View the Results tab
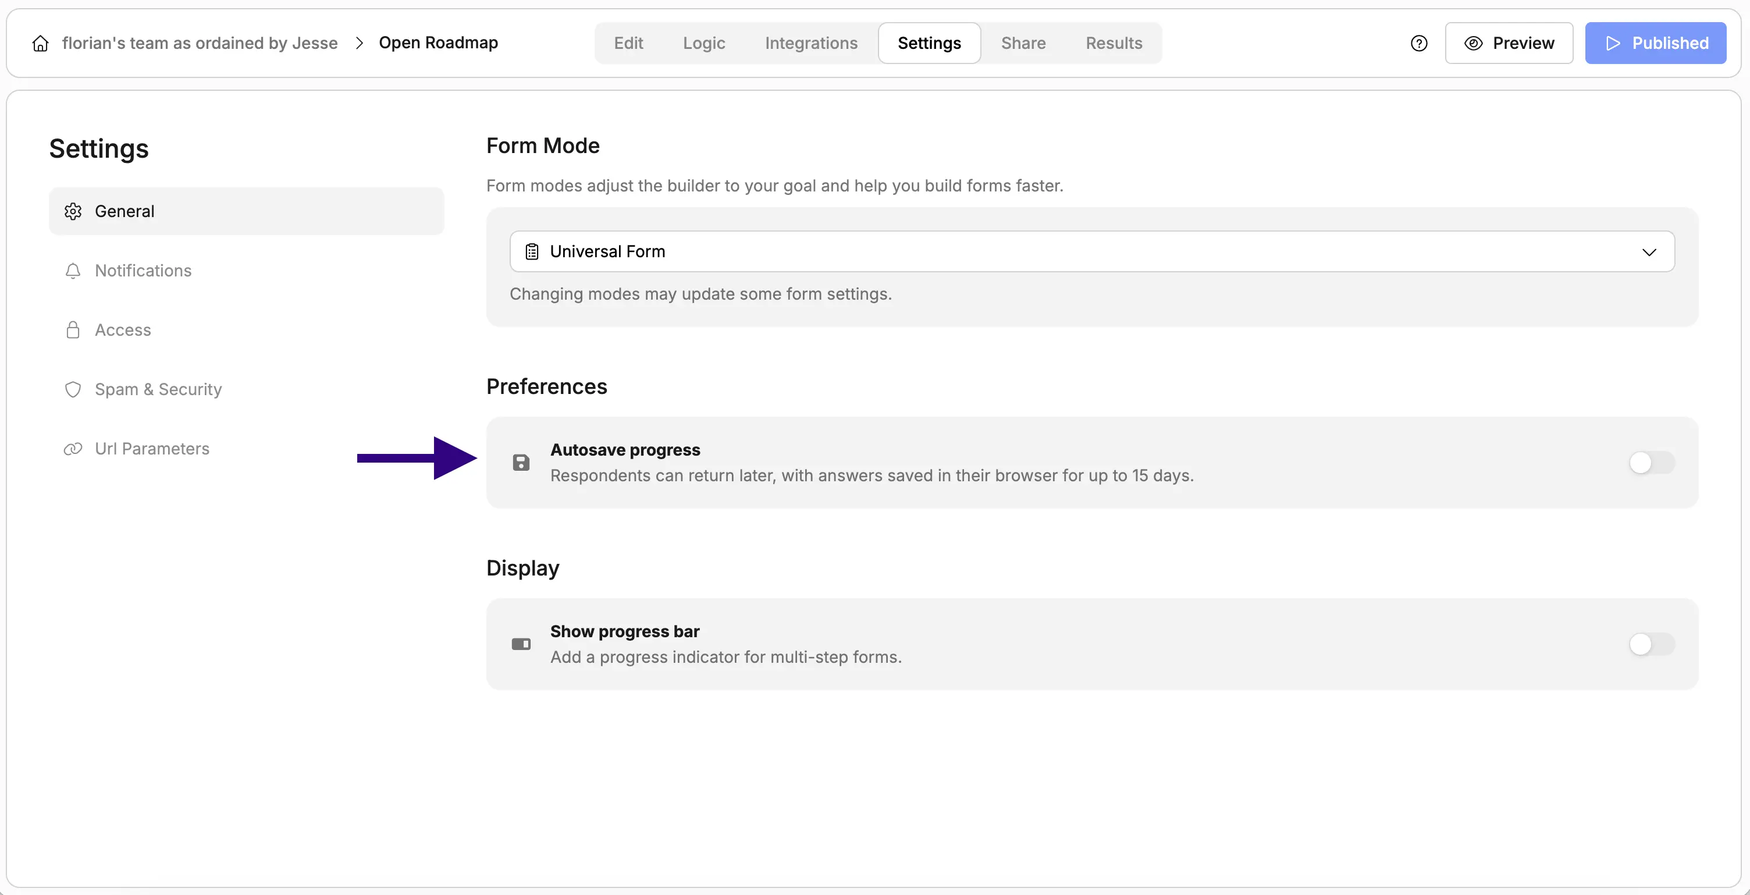The image size is (1750, 895). [1114, 44]
